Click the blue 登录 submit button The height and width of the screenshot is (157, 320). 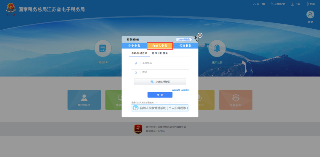160,95
